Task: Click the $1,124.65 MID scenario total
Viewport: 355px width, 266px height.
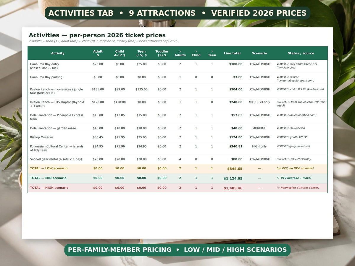Action: 233,179
